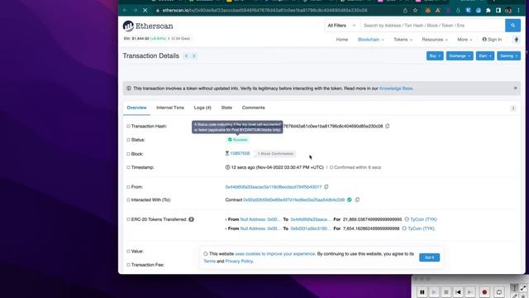Click the Chrome profile avatar
The width and height of the screenshot is (529, 298).
click(508, 11)
